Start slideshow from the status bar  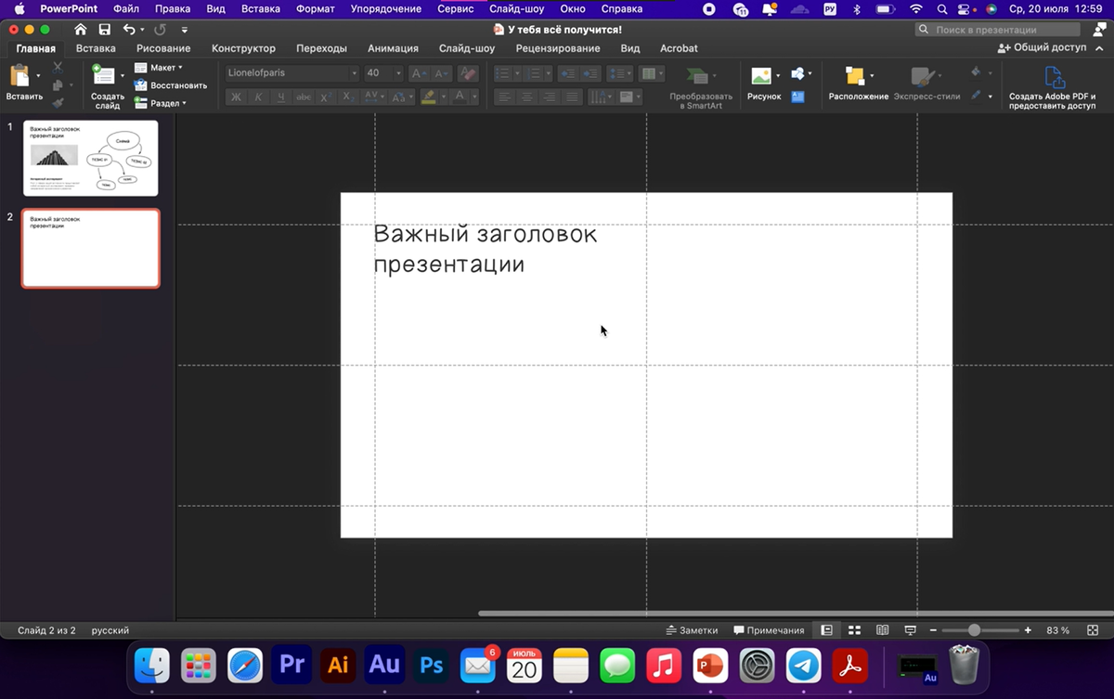pyautogui.click(x=910, y=630)
